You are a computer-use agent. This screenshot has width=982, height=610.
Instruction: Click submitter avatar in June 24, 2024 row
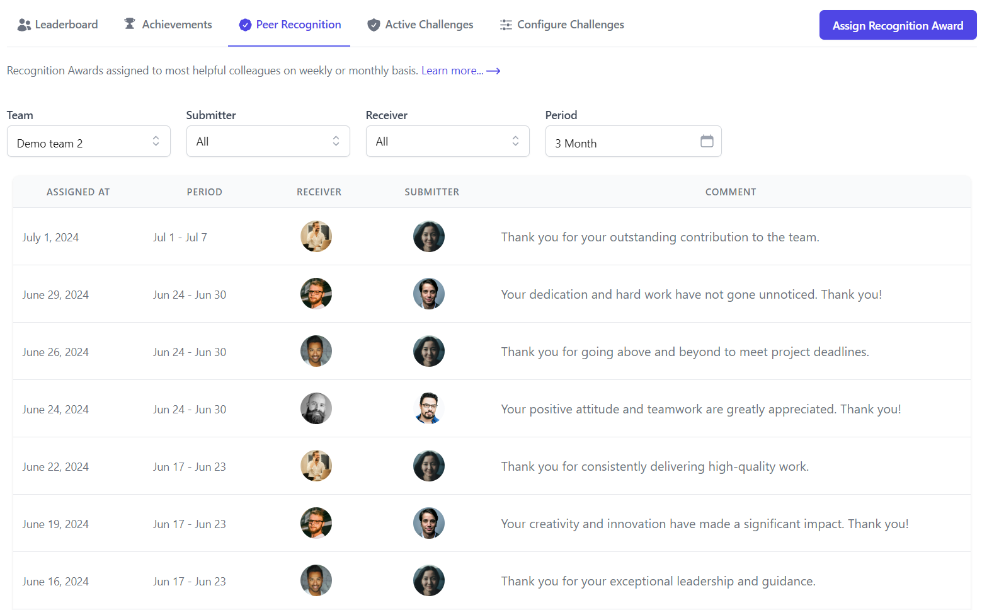[x=429, y=408]
